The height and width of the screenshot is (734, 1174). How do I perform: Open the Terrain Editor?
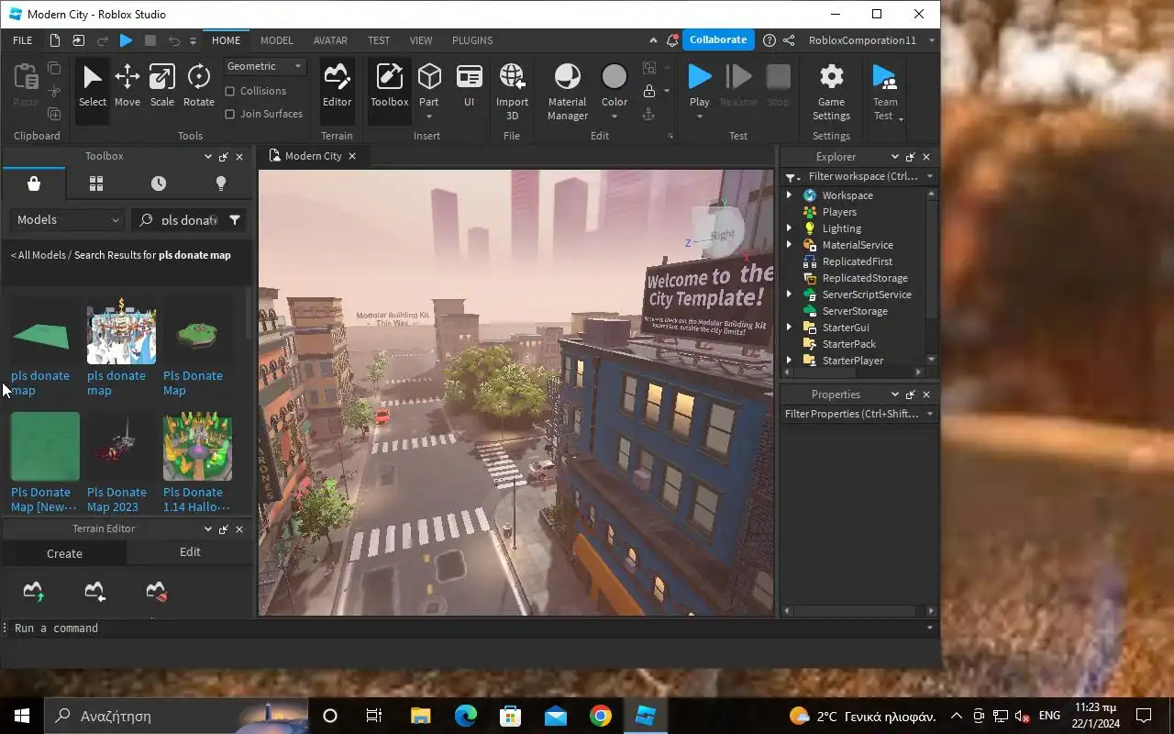(337, 86)
